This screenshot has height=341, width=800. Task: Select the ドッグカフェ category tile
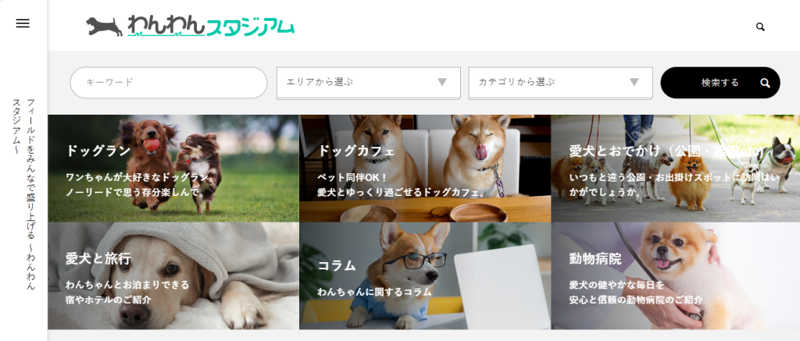425,169
